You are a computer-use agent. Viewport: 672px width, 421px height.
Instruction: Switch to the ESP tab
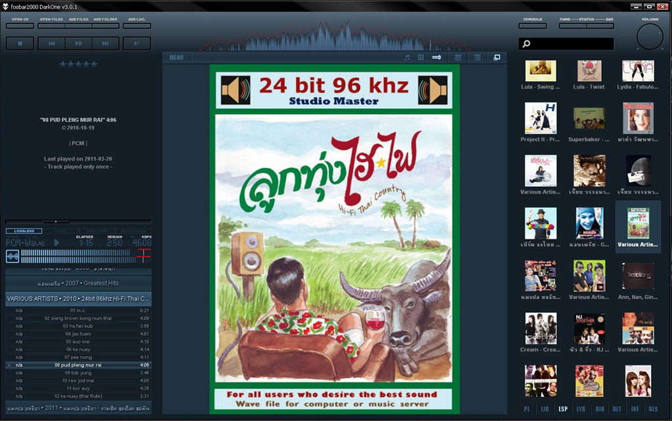pyautogui.click(x=562, y=409)
